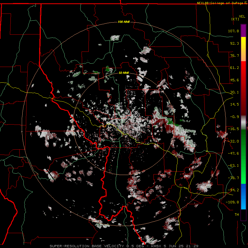Select the -94.2 legend value
248x248 pixels.
click(x=233, y=190)
